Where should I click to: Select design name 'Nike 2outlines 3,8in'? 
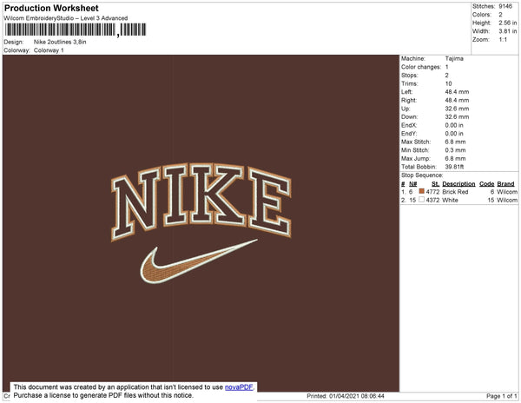click(60, 42)
